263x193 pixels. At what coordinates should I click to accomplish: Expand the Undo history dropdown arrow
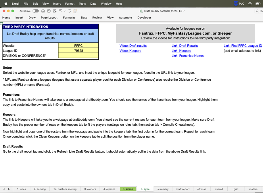click(65, 11)
